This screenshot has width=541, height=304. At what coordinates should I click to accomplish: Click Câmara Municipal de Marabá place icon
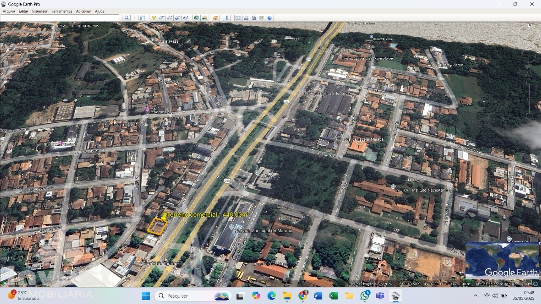(231, 227)
